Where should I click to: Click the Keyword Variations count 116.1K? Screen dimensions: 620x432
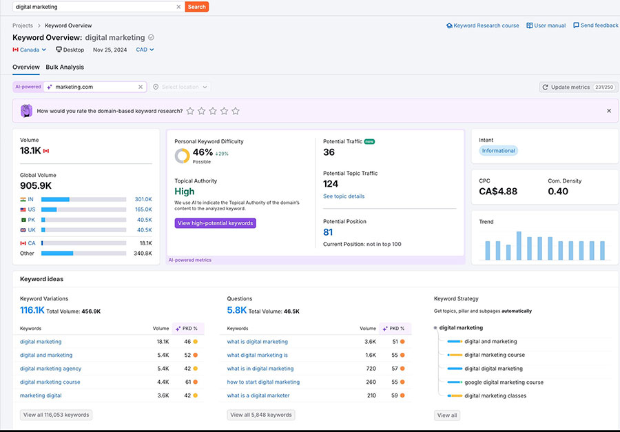click(32, 310)
